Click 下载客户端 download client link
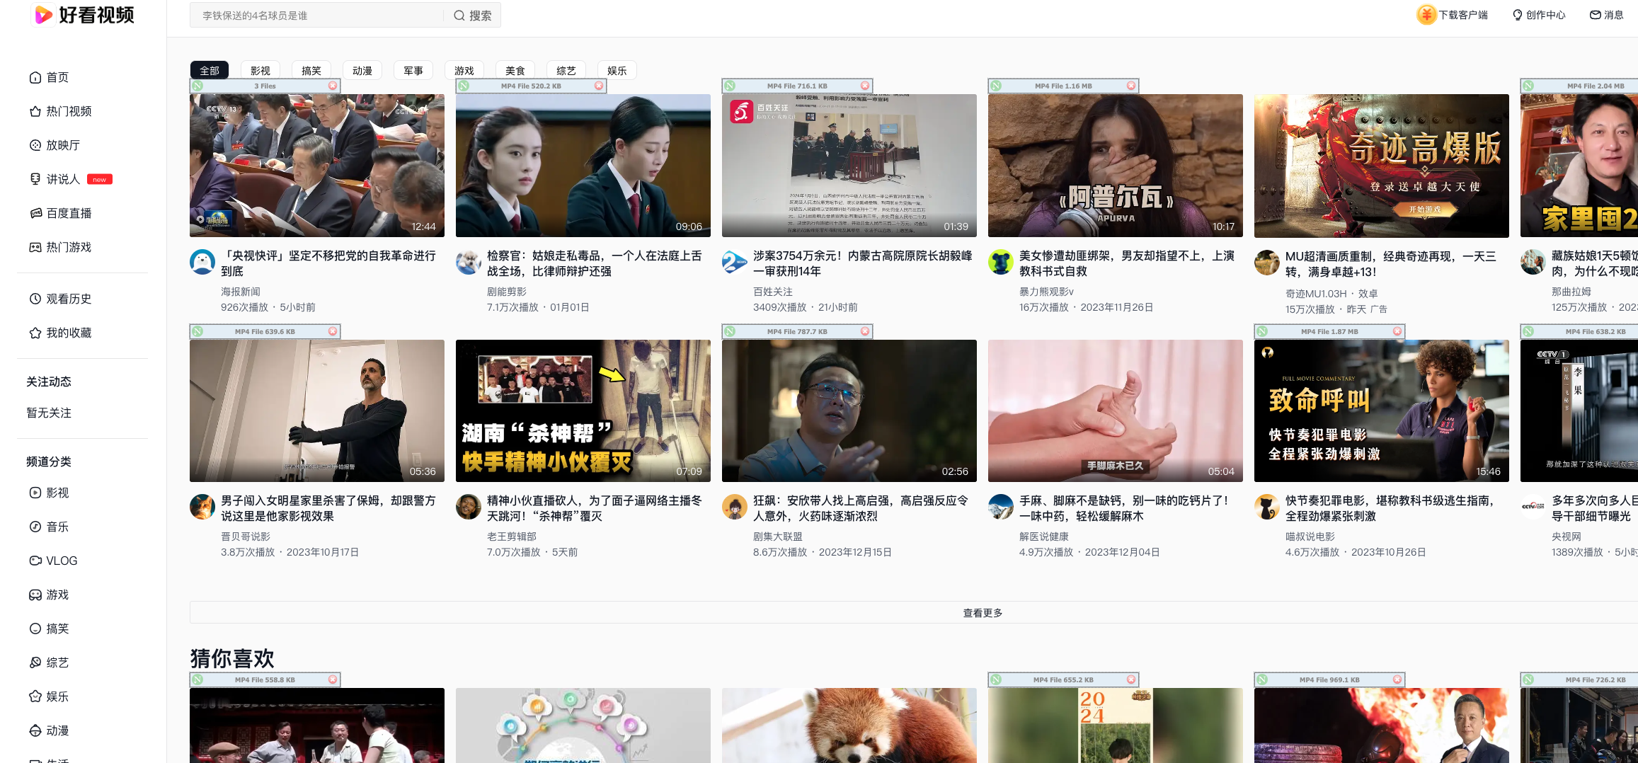 point(1453,15)
